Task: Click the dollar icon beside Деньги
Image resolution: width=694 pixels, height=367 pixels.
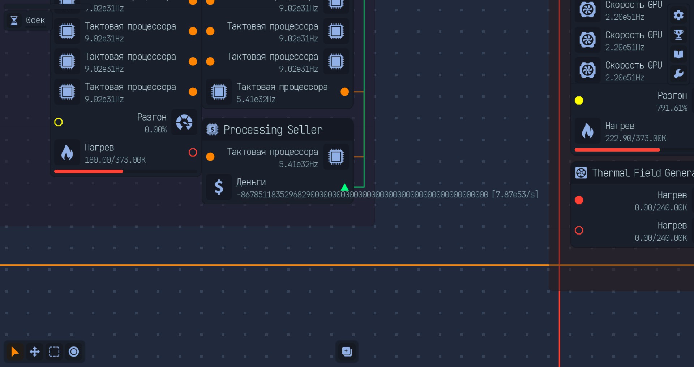Action: tap(219, 187)
